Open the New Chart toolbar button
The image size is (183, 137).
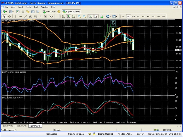pos(4,11)
